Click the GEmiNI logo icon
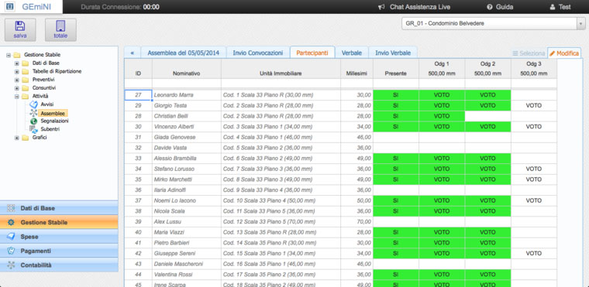Viewport: 589px width, 287px height. [x=10, y=7]
